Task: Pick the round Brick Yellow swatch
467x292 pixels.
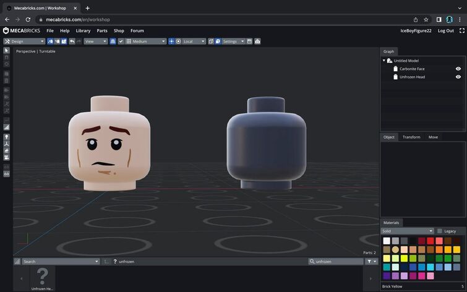Action: [395, 249]
